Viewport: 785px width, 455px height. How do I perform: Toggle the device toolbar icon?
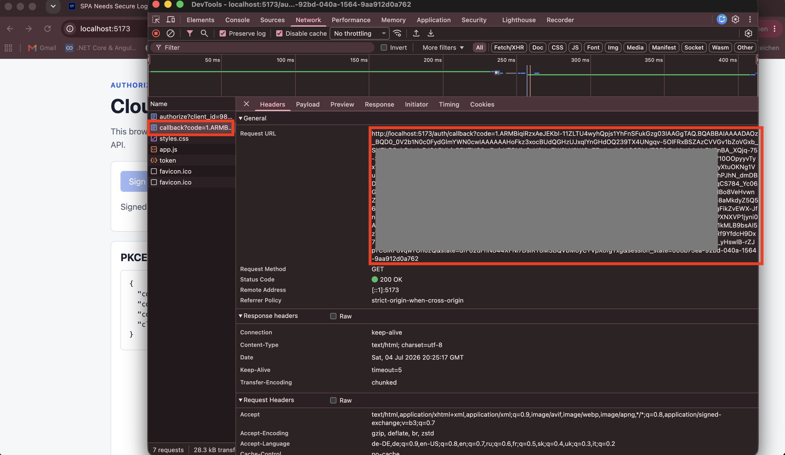171,20
